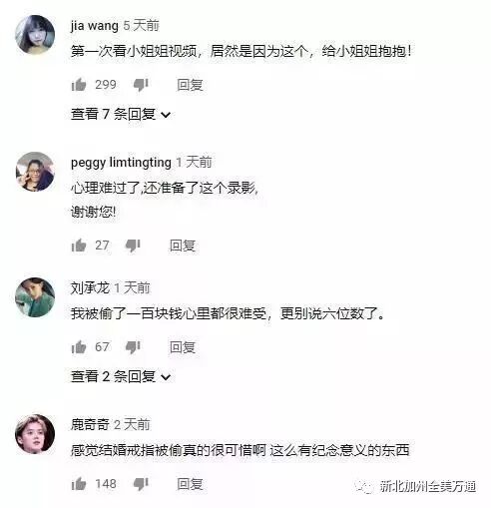Thumbs down 刘承龙's comment
The width and height of the screenshot is (491, 508).
tap(133, 348)
